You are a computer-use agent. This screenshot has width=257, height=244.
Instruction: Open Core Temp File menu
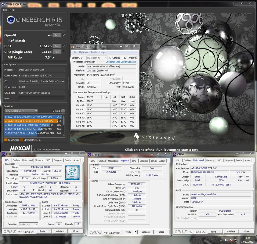(74, 52)
